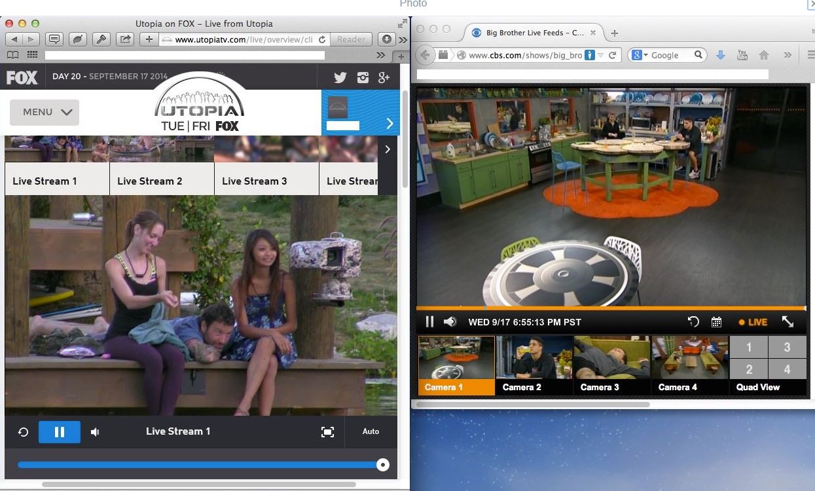Show more live streams with right arrow
The height and width of the screenshot is (491, 815).
(x=388, y=149)
